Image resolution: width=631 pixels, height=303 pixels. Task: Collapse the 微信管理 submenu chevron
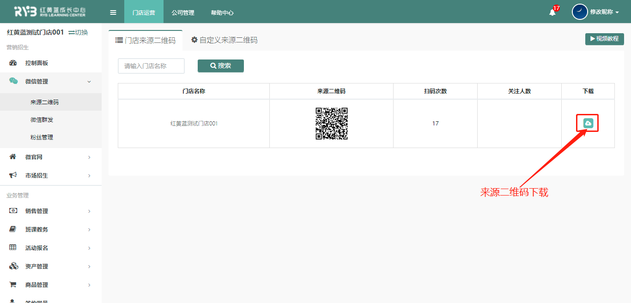click(89, 82)
